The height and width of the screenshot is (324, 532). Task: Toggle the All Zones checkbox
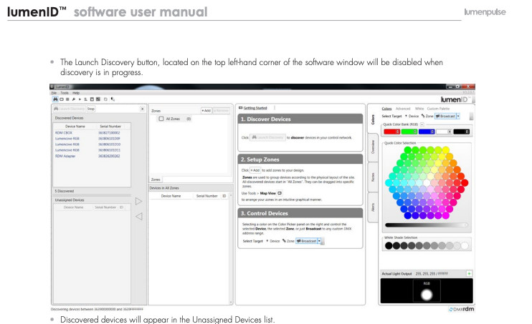161,119
